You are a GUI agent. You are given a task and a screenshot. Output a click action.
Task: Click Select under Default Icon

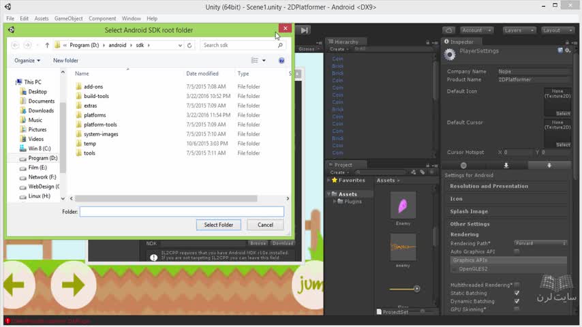563,114
